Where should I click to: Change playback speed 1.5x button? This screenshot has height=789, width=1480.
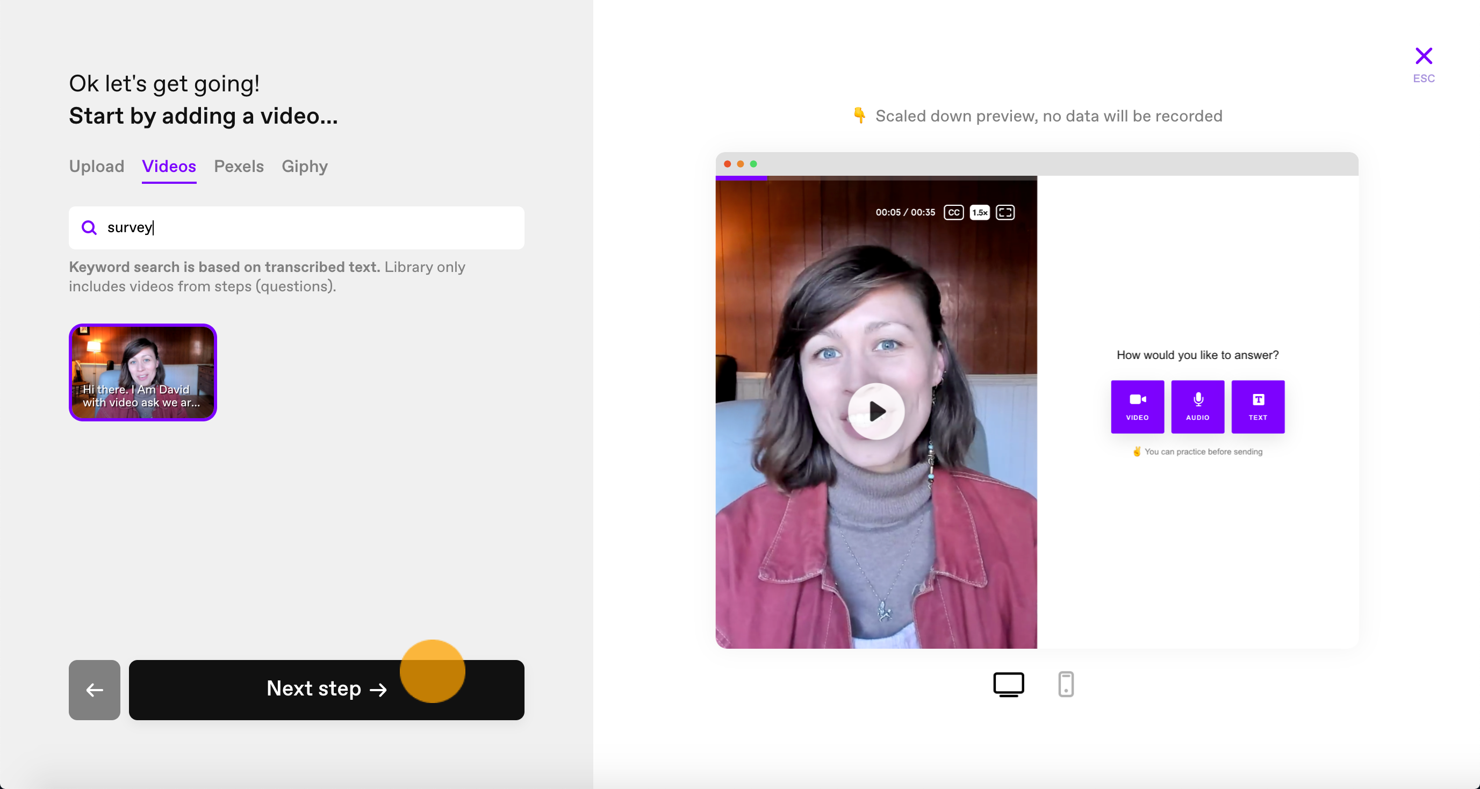pyautogui.click(x=980, y=212)
